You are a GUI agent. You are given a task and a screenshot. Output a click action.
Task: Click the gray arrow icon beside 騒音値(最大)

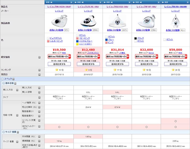[x=39, y=116]
